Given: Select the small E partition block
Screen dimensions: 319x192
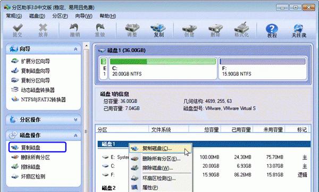Looking at the screenshot, I should coord(104,68).
